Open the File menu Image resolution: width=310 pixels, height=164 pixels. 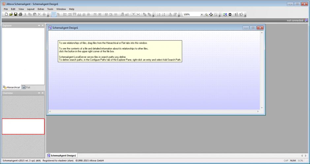click(6, 9)
